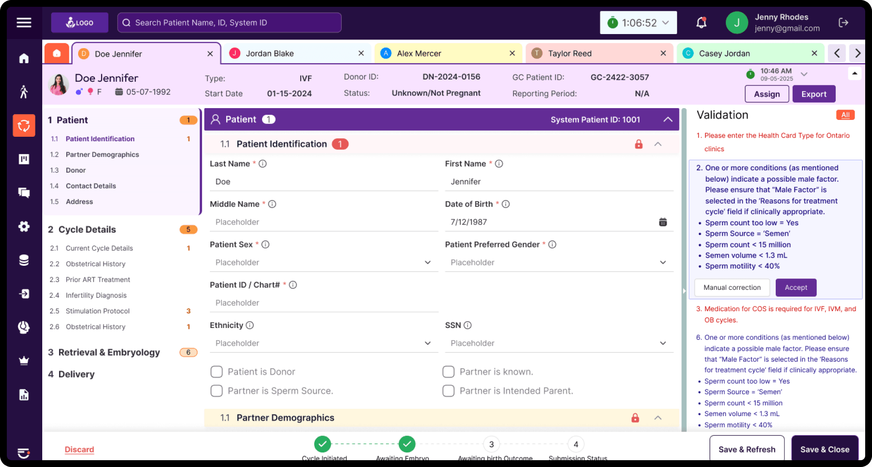The height and width of the screenshot is (467, 872).
Task: Enable the Partner is known checkbox
Action: 448,372
